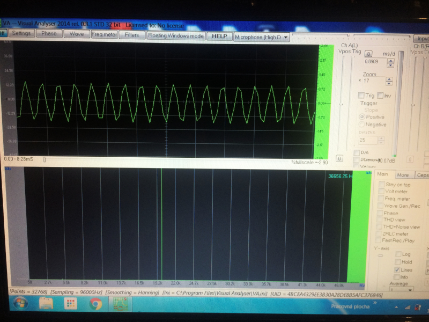Click the Zoom field showing 17
429x322 pixels.
[x=373, y=81]
